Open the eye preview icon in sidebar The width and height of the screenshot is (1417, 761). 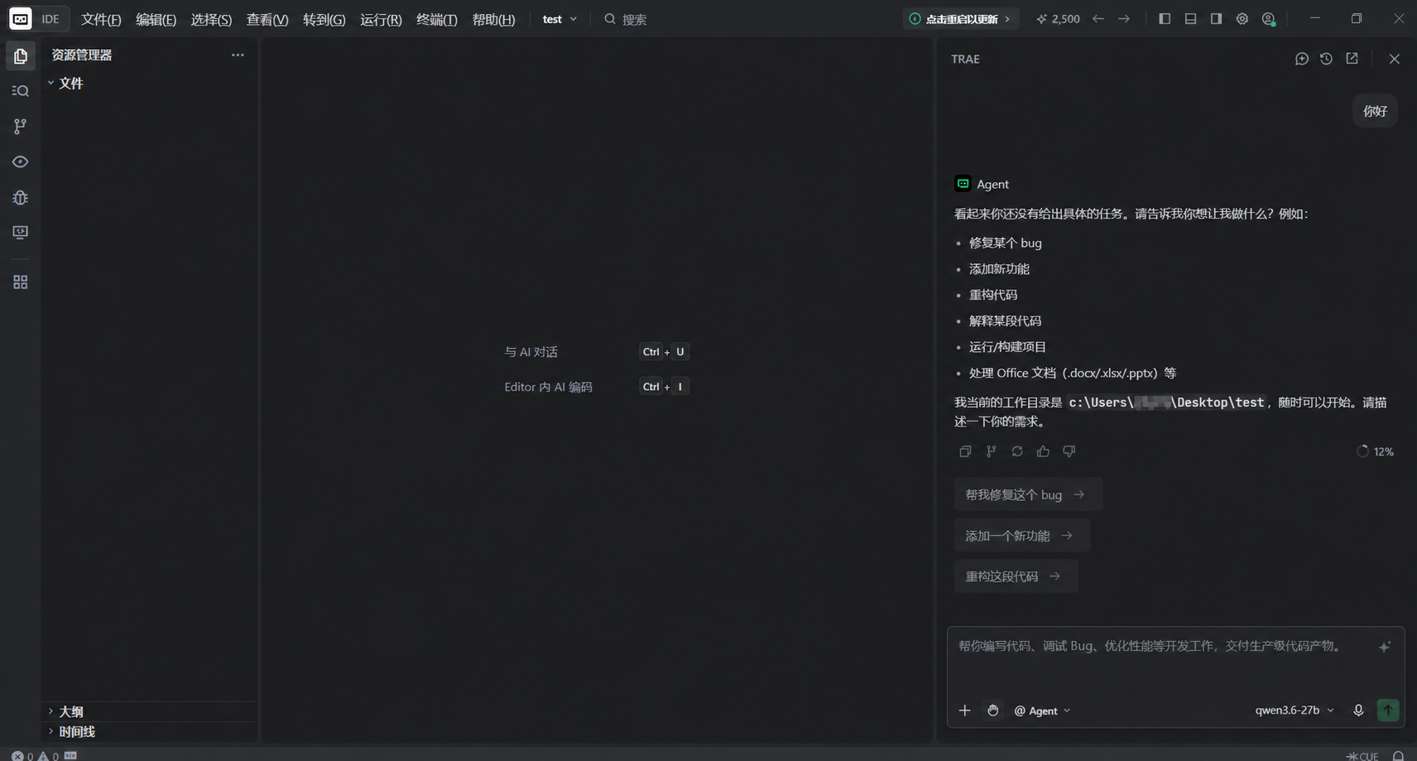21,161
